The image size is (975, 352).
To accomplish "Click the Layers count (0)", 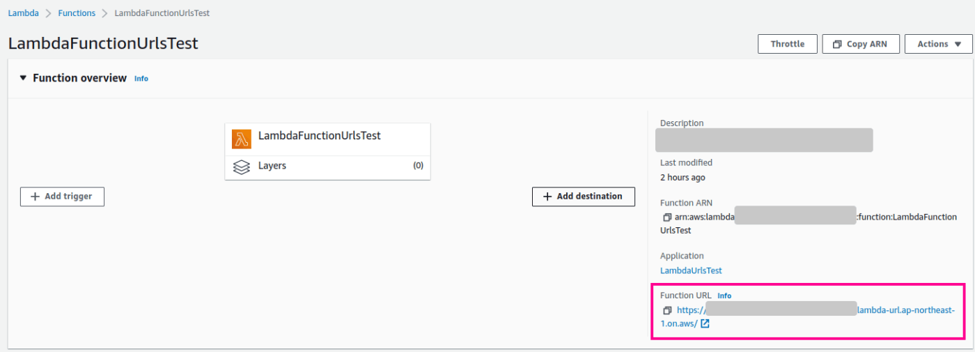I will [418, 166].
